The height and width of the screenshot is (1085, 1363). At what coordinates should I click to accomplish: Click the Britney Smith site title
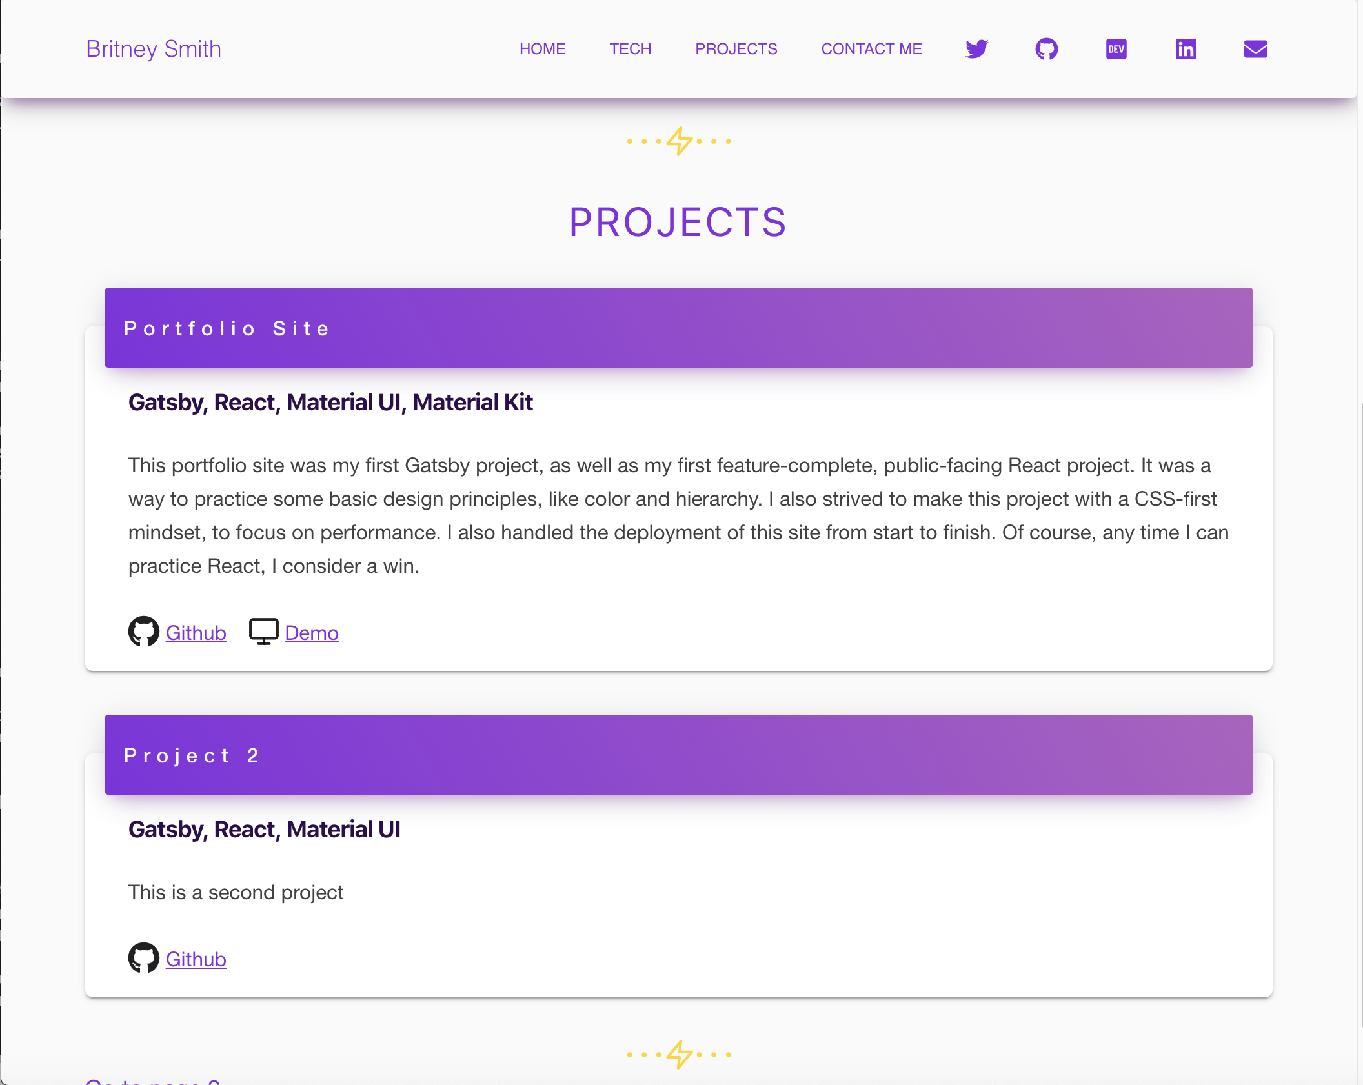tap(154, 49)
